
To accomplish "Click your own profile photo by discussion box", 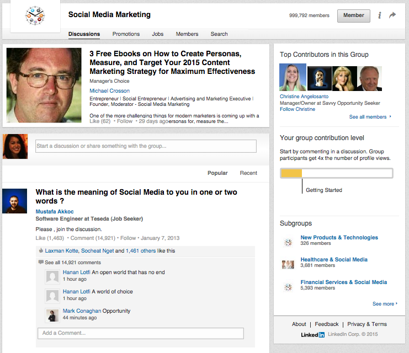I will pos(15,146).
